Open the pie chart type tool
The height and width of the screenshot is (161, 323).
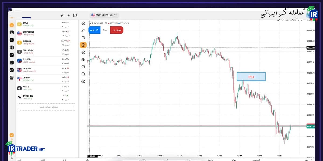(83, 38)
